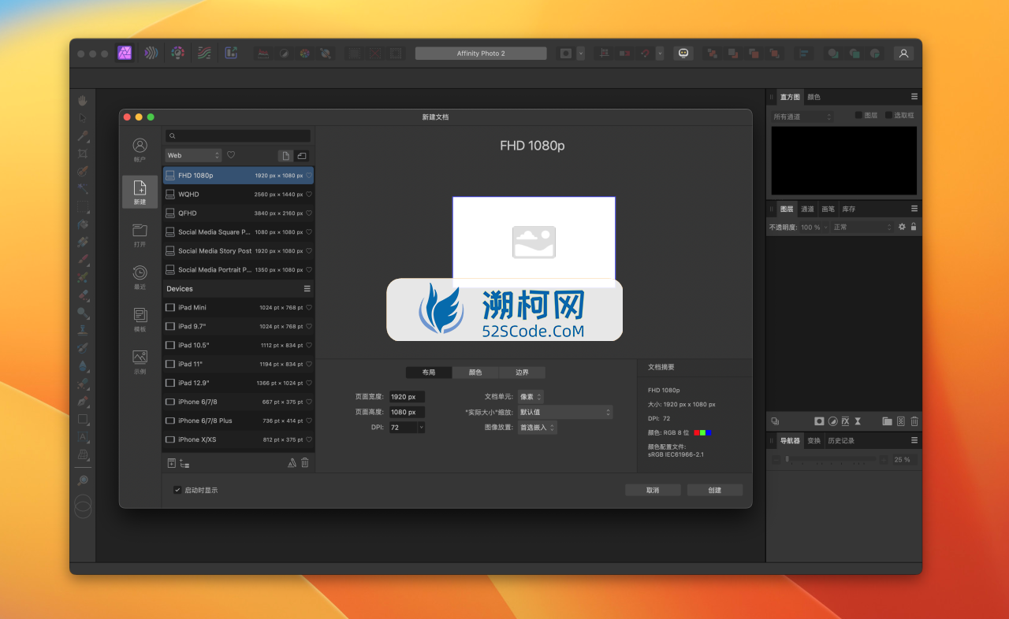
Task: Click the live filters hourglass icon
Action: [858, 421]
